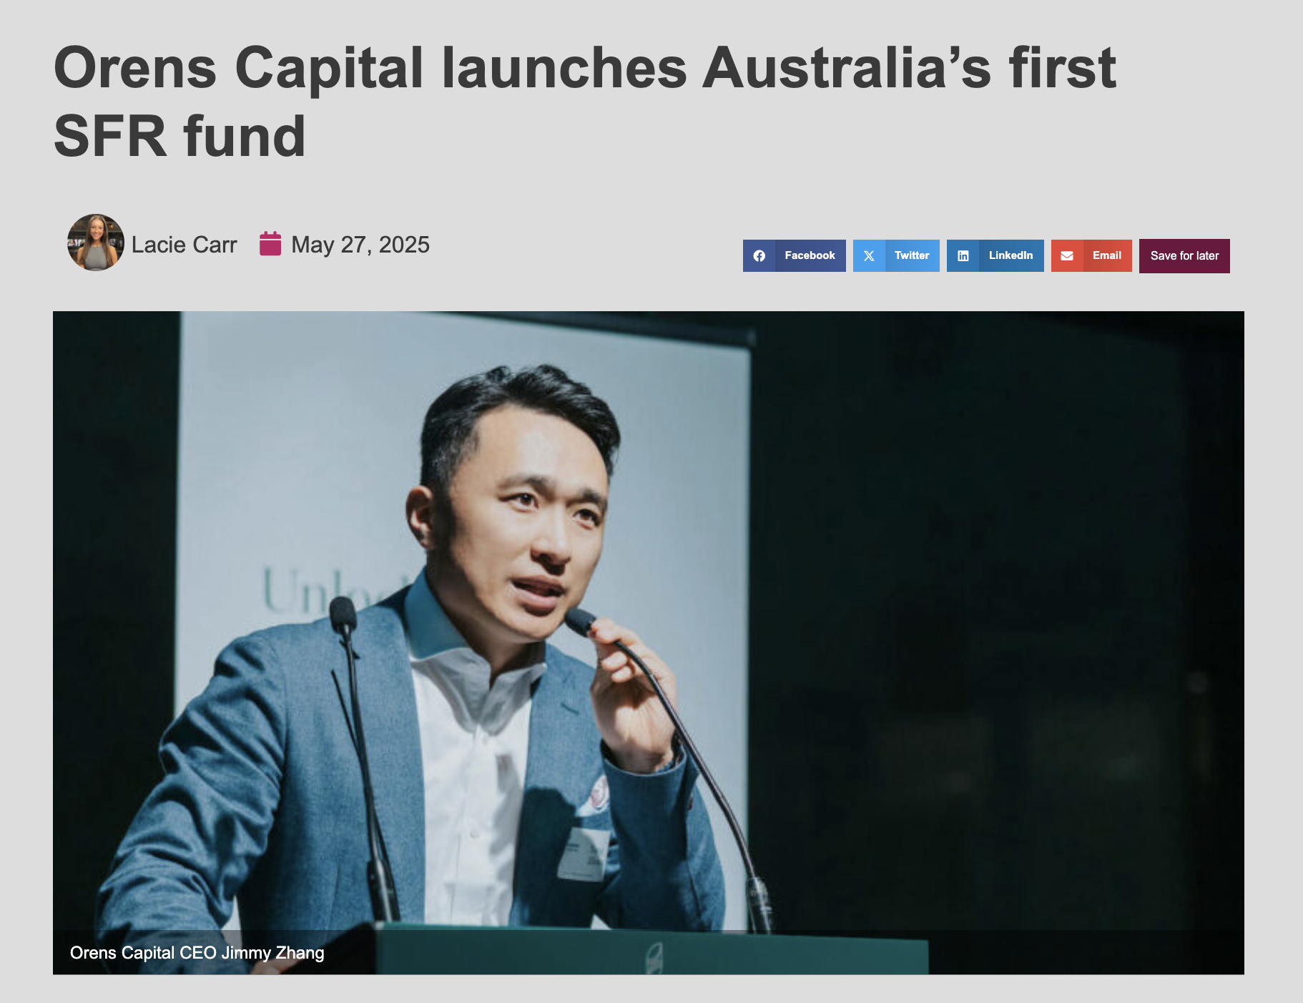Screen dimensions: 1303x1003
Task: Click the pink calendar icon
Action: pos(270,243)
